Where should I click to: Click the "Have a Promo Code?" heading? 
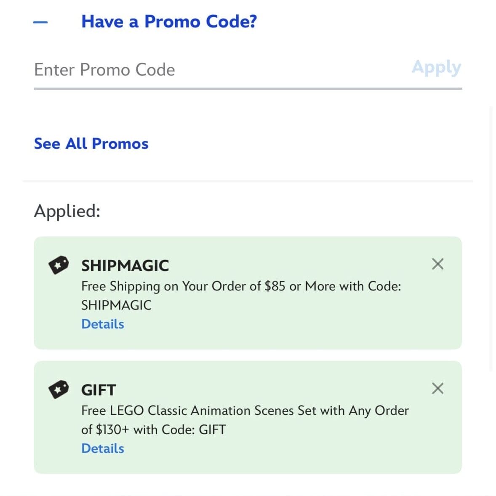[x=169, y=21]
